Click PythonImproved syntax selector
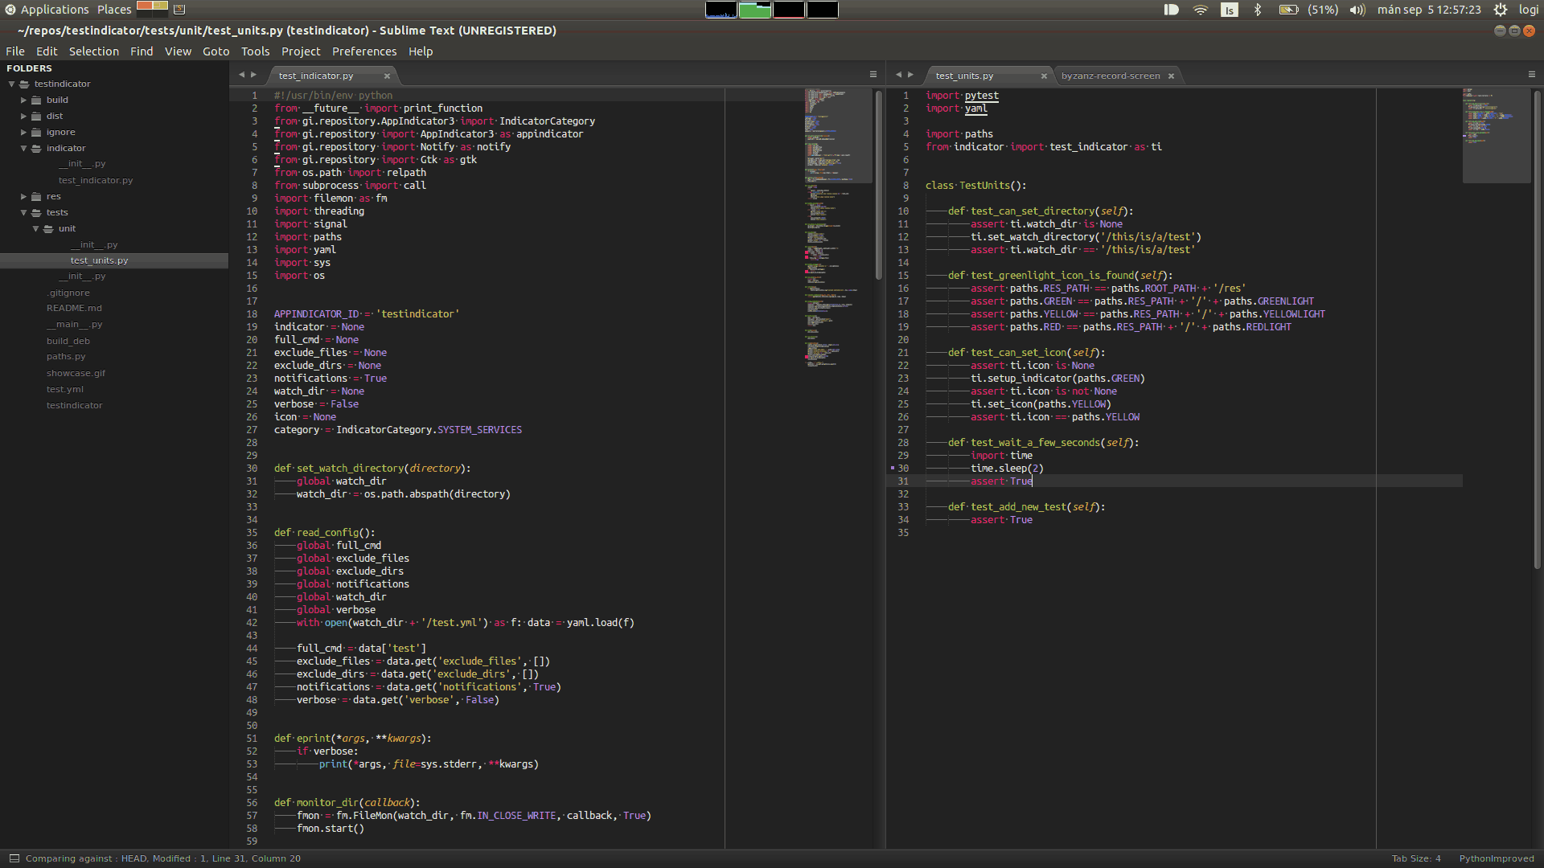This screenshot has height=868, width=1544. [1496, 858]
